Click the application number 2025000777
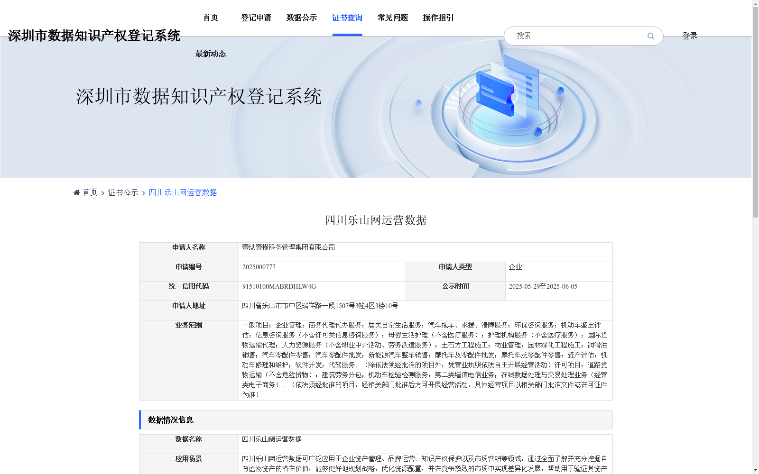759x474 pixels. tap(259, 267)
